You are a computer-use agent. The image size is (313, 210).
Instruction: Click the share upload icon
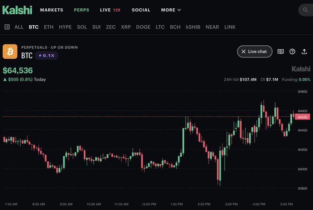tap(304, 51)
